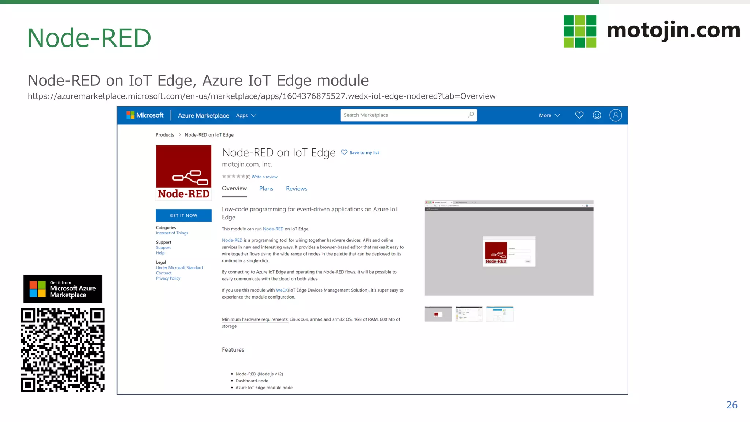Click the motojin.com green grid logo
Viewport: 750px width, 422px height.
(580, 31)
